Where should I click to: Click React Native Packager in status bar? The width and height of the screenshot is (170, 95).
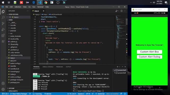click(19, 94)
